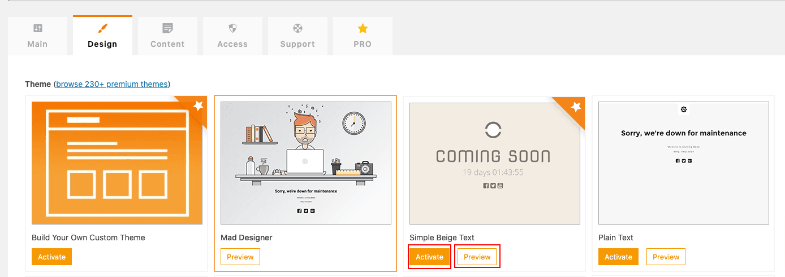Screen dimensions: 785x277
Task: Open the browse 230+ premium themes link
Action: tap(112, 84)
